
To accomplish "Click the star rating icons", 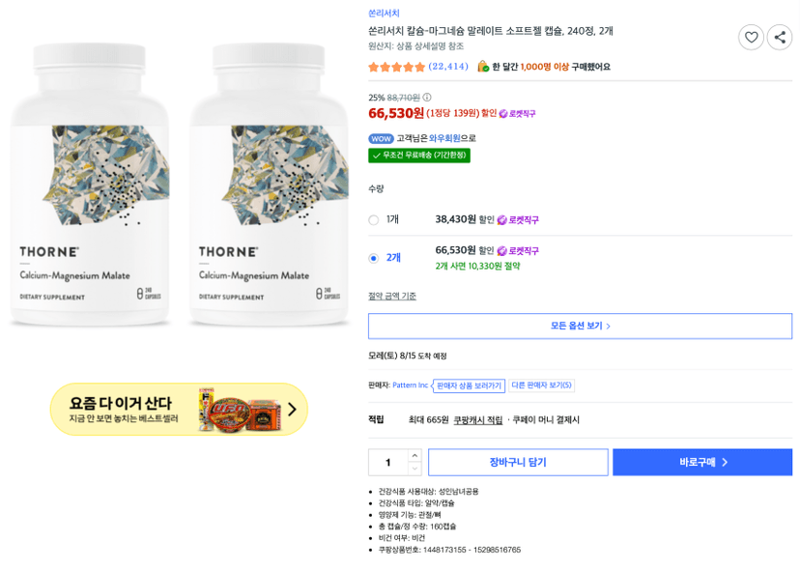I will [x=396, y=67].
